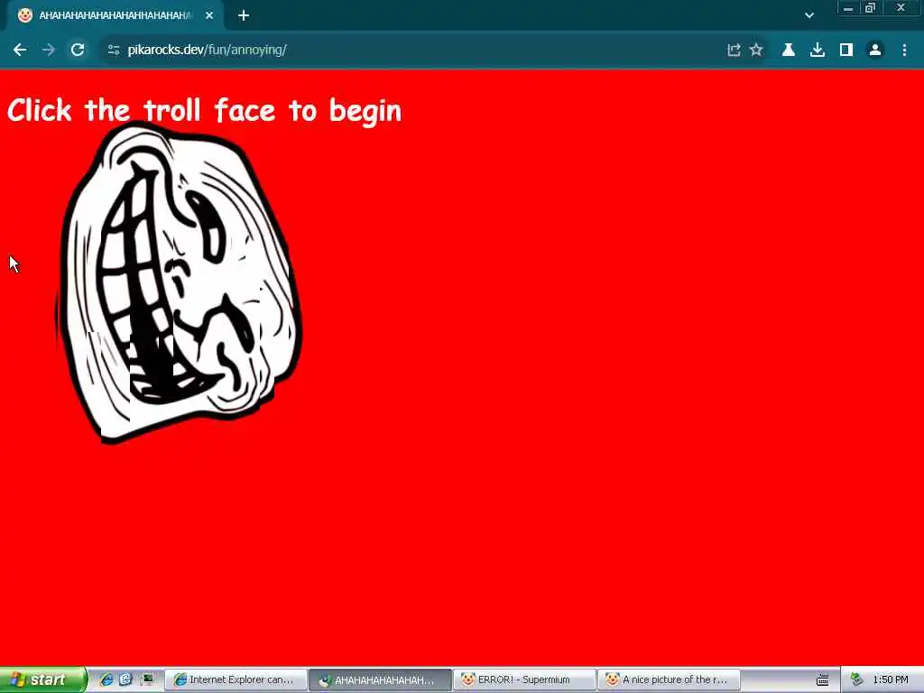Share this page icon
The width and height of the screenshot is (924, 693).
pos(734,51)
